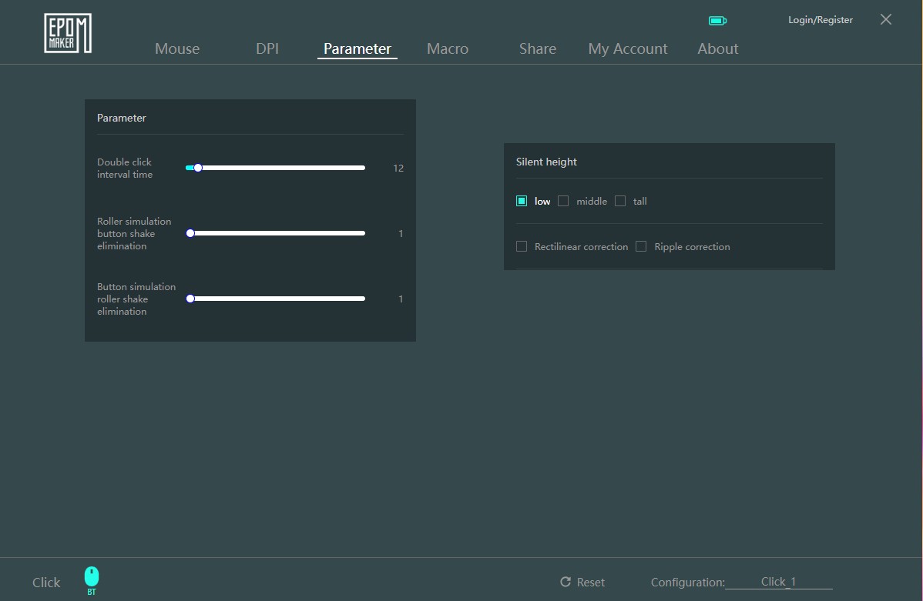Check the tall silent height option
923x601 pixels.
click(620, 201)
